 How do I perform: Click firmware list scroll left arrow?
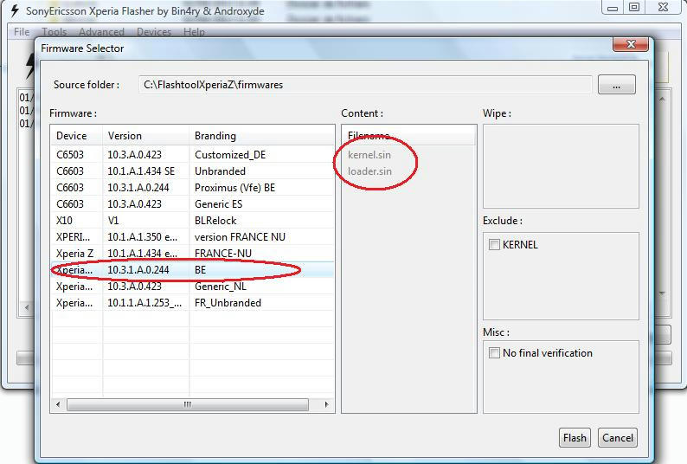point(58,404)
